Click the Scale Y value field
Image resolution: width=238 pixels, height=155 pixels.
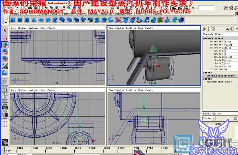231,63
